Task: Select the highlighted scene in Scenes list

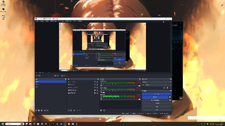Action: [x=51, y=82]
